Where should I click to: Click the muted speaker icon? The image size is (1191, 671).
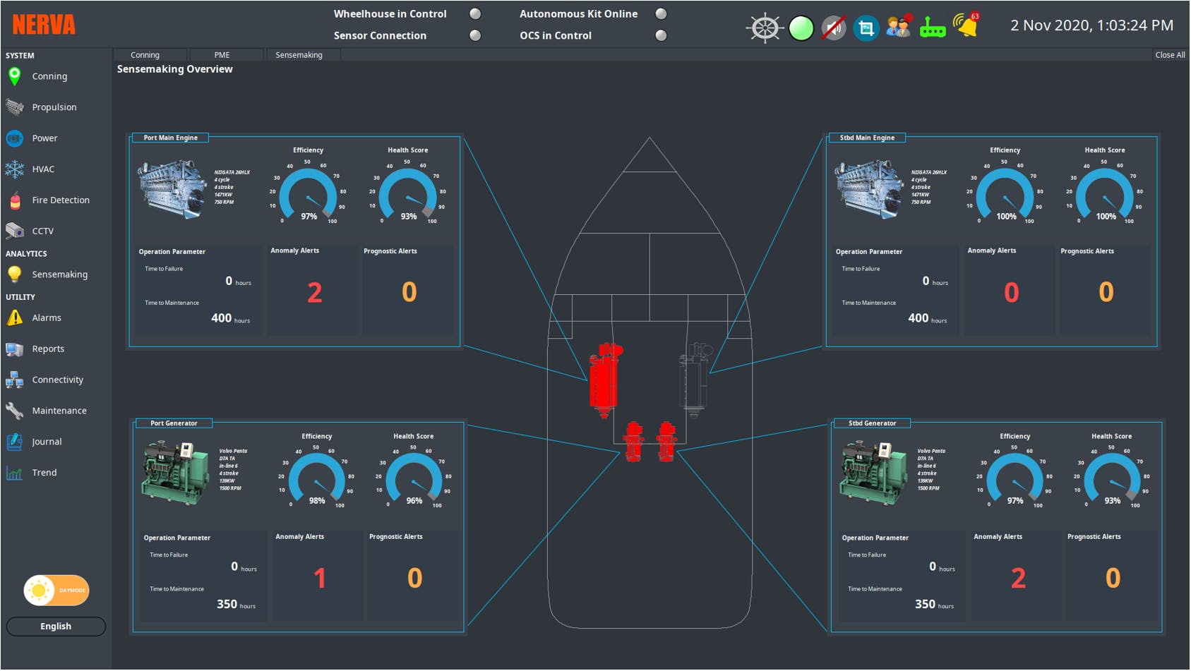click(834, 28)
